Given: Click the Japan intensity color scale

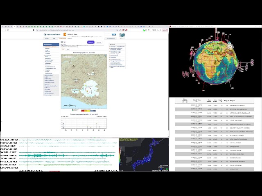Looking at the screenshot, I should [x=120, y=156].
